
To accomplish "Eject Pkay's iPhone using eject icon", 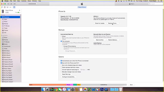I will [19, 10].
